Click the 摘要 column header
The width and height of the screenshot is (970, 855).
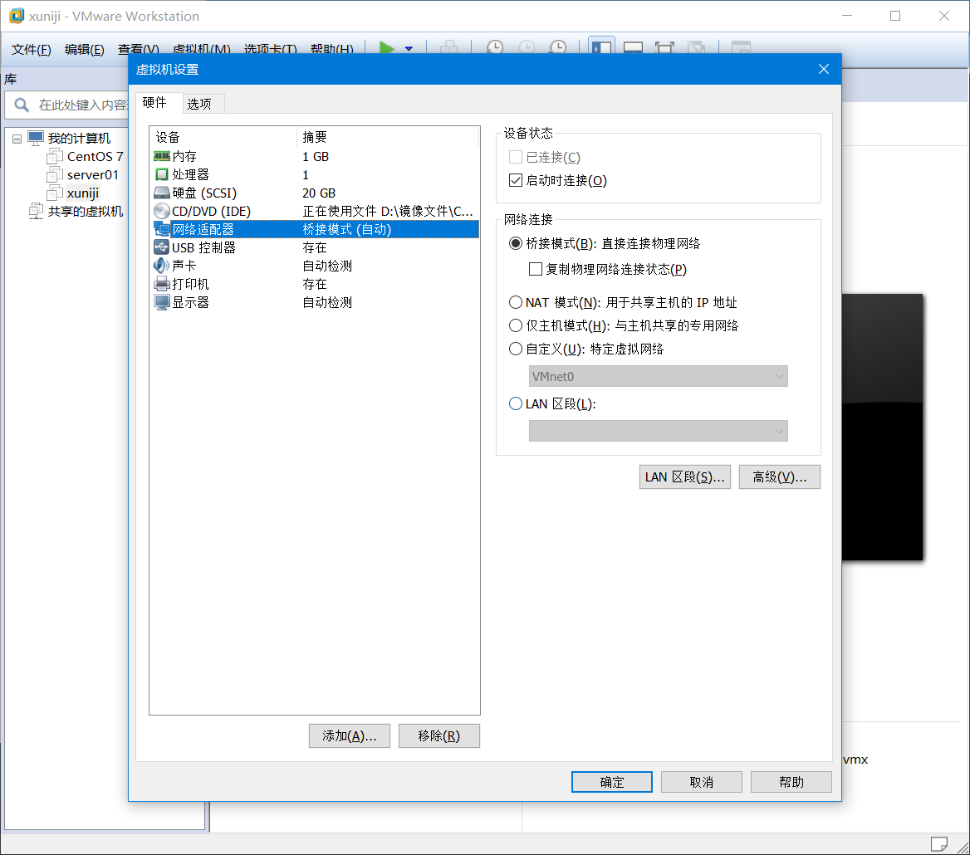388,137
